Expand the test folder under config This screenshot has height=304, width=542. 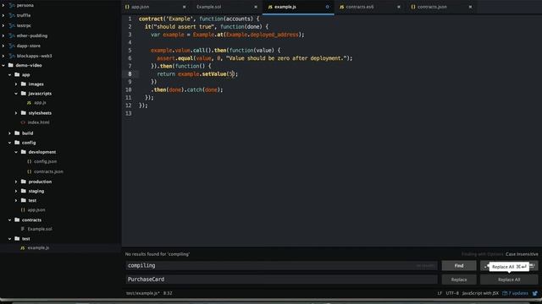(x=16, y=200)
